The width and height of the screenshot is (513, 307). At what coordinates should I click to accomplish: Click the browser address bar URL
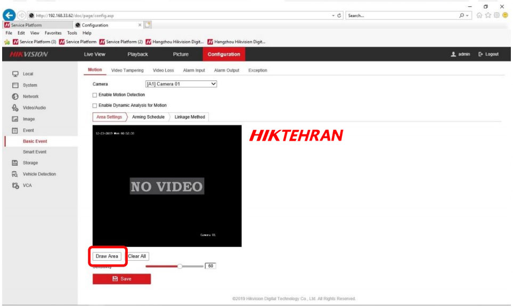75,15
